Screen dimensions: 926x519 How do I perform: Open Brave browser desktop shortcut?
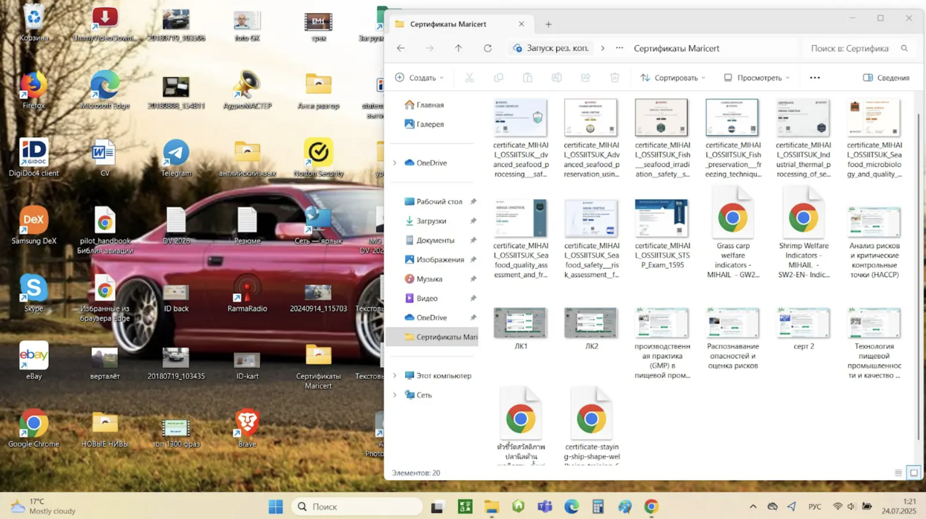(x=247, y=429)
